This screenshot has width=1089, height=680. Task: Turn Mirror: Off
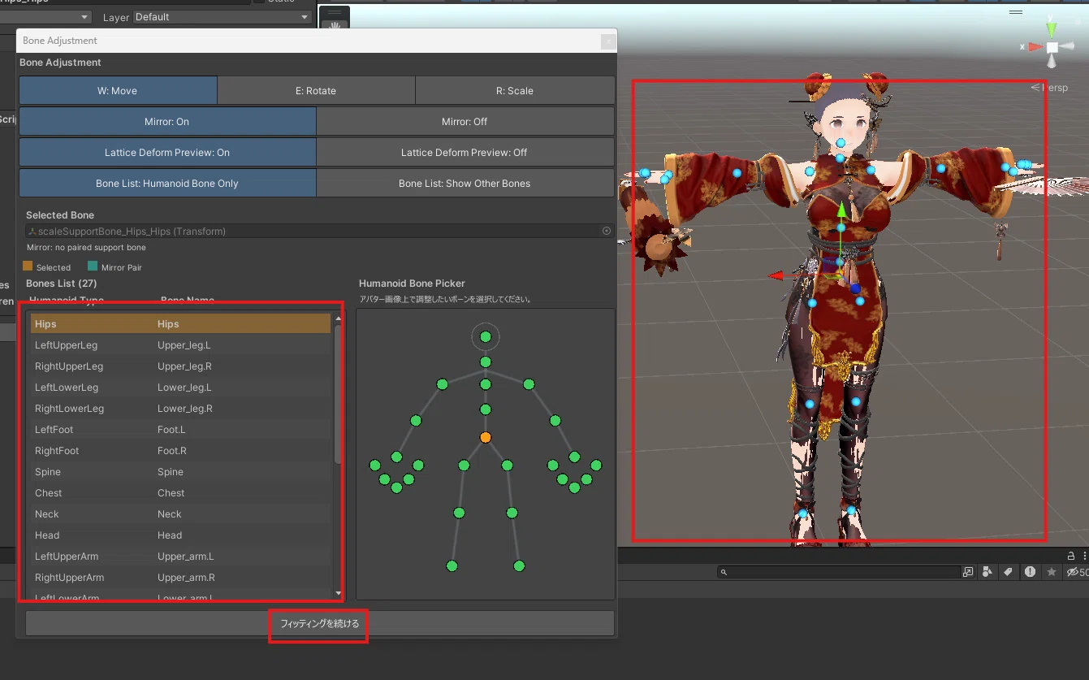point(465,121)
